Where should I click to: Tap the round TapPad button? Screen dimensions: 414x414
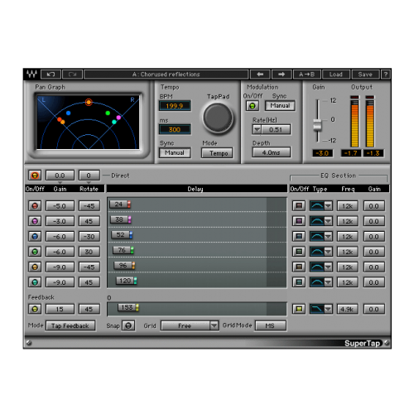pyautogui.click(x=218, y=118)
